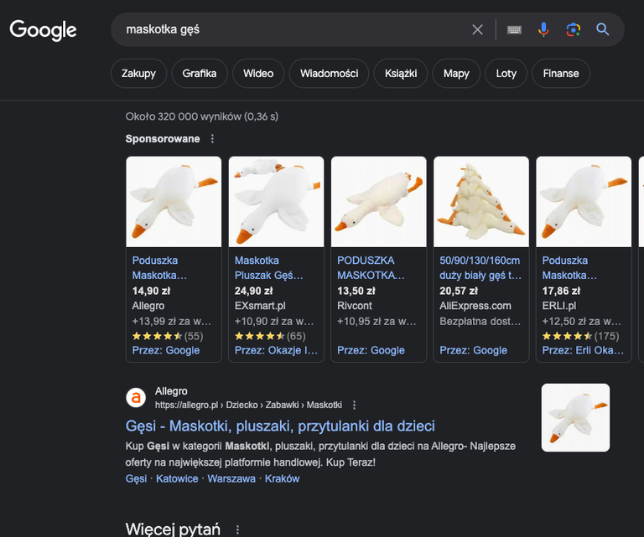The width and height of the screenshot is (644, 537).
Task: Click the Więcej pytań heading
Action: tap(173, 529)
